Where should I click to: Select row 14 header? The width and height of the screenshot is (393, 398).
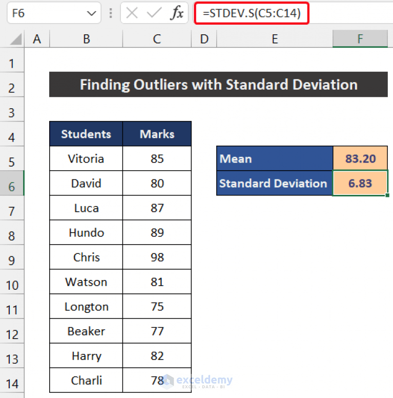point(12,380)
